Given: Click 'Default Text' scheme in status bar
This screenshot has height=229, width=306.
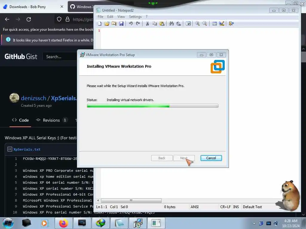Looking at the screenshot, I should (252, 207).
